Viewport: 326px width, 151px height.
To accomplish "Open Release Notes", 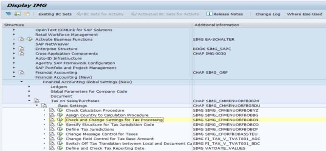I will pyautogui.click(x=225, y=14).
